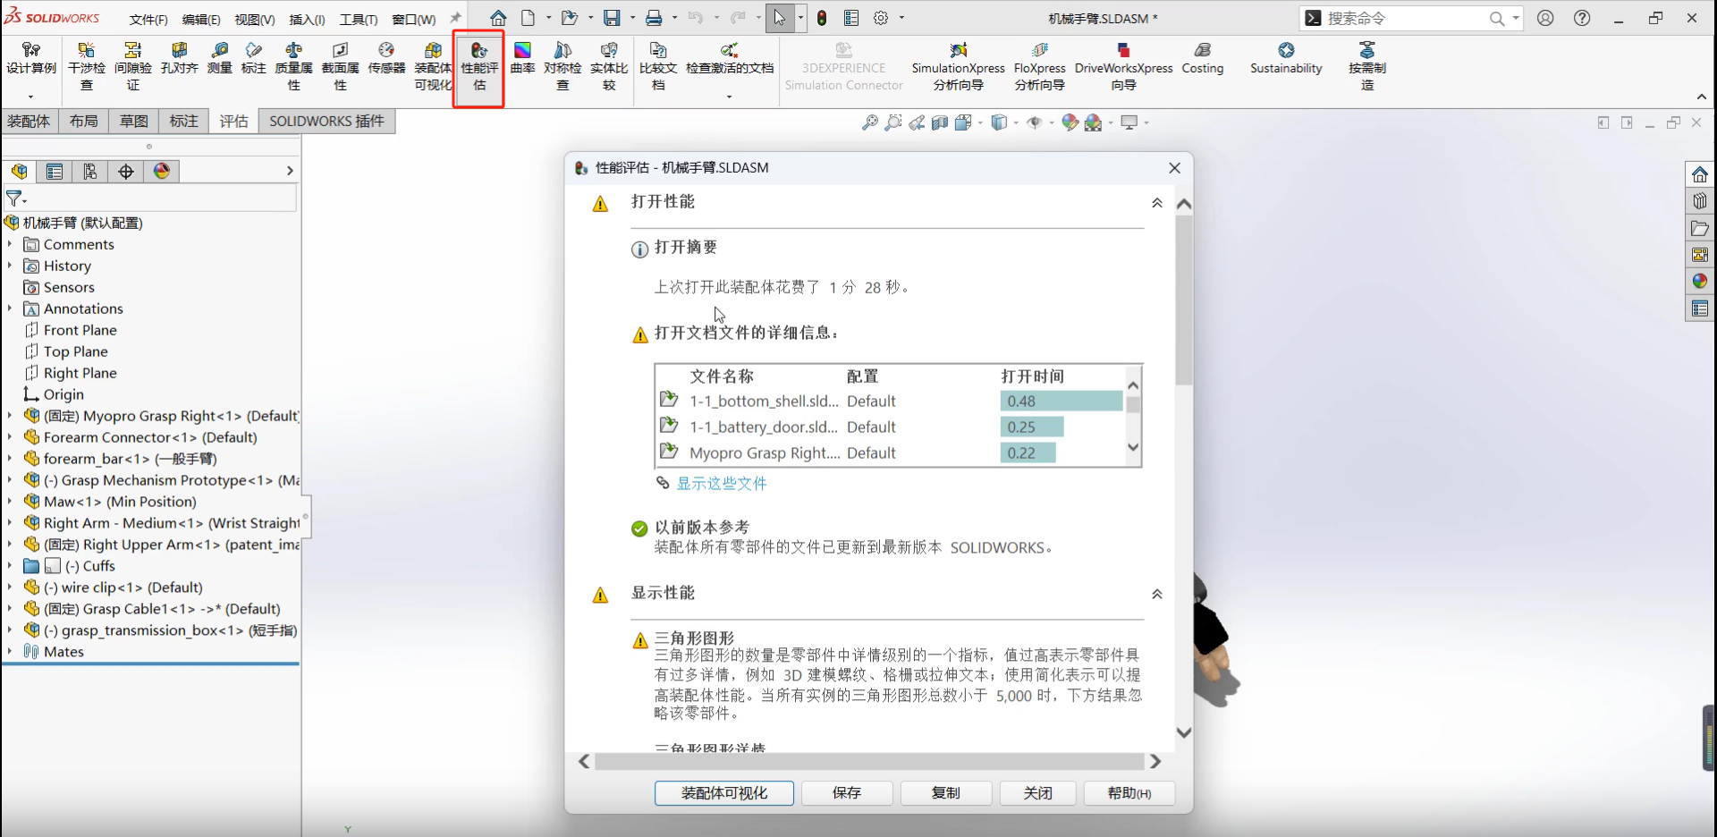
Task: Run 干涉检查 interference detection
Action: tap(87, 66)
